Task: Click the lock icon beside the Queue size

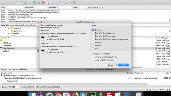Action: [150, 90]
